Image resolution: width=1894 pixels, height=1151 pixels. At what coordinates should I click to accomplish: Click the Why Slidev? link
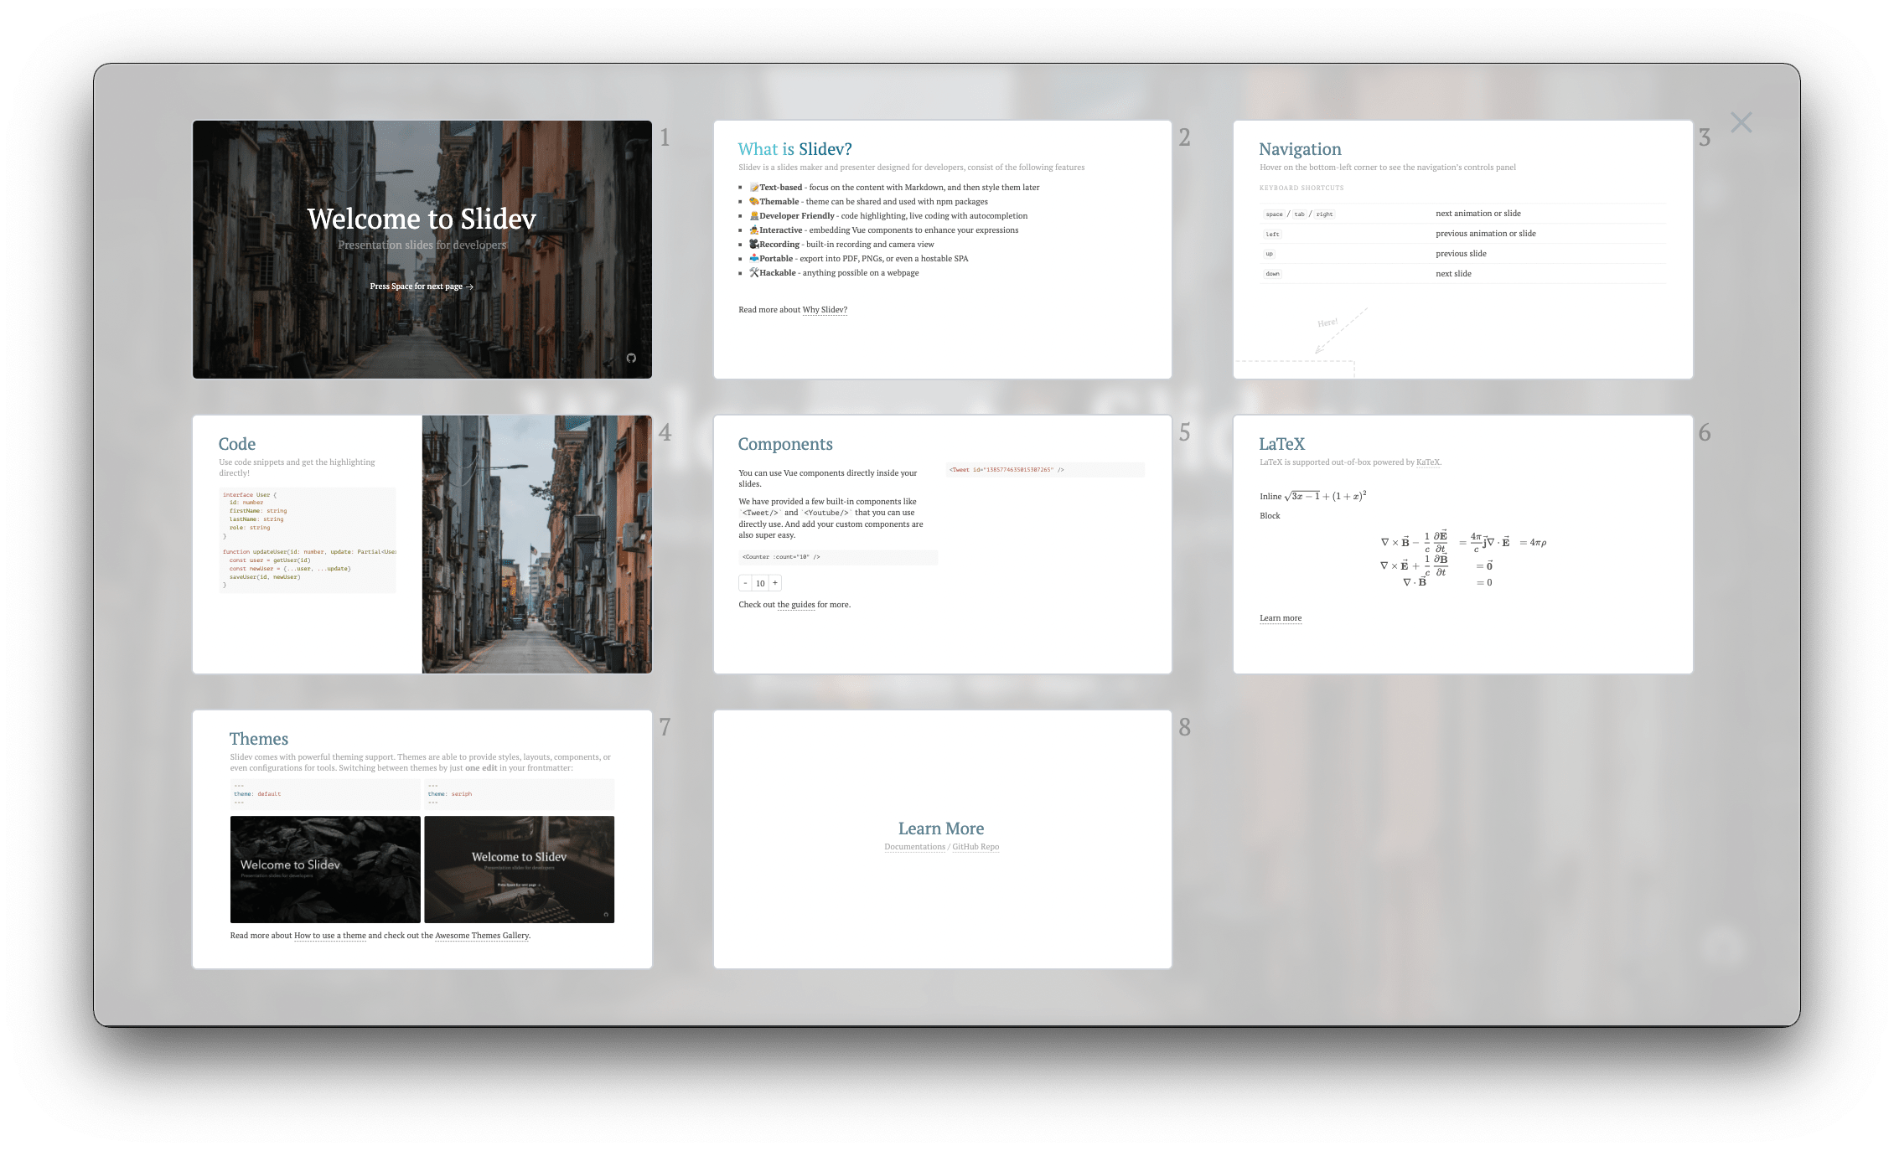[x=825, y=310]
